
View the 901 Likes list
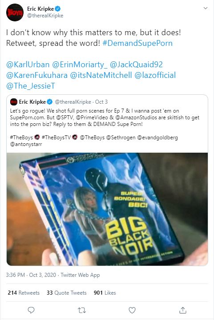pyautogui.click(x=105, y=293)
